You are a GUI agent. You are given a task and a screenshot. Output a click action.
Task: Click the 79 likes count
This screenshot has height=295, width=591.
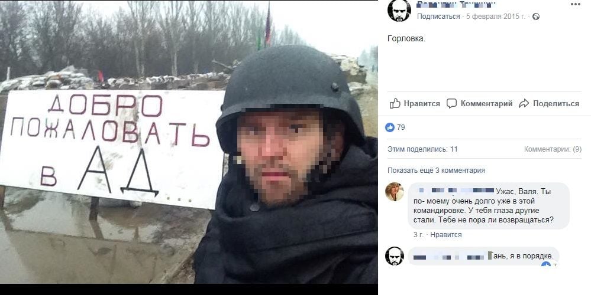[x=401, y=127]
